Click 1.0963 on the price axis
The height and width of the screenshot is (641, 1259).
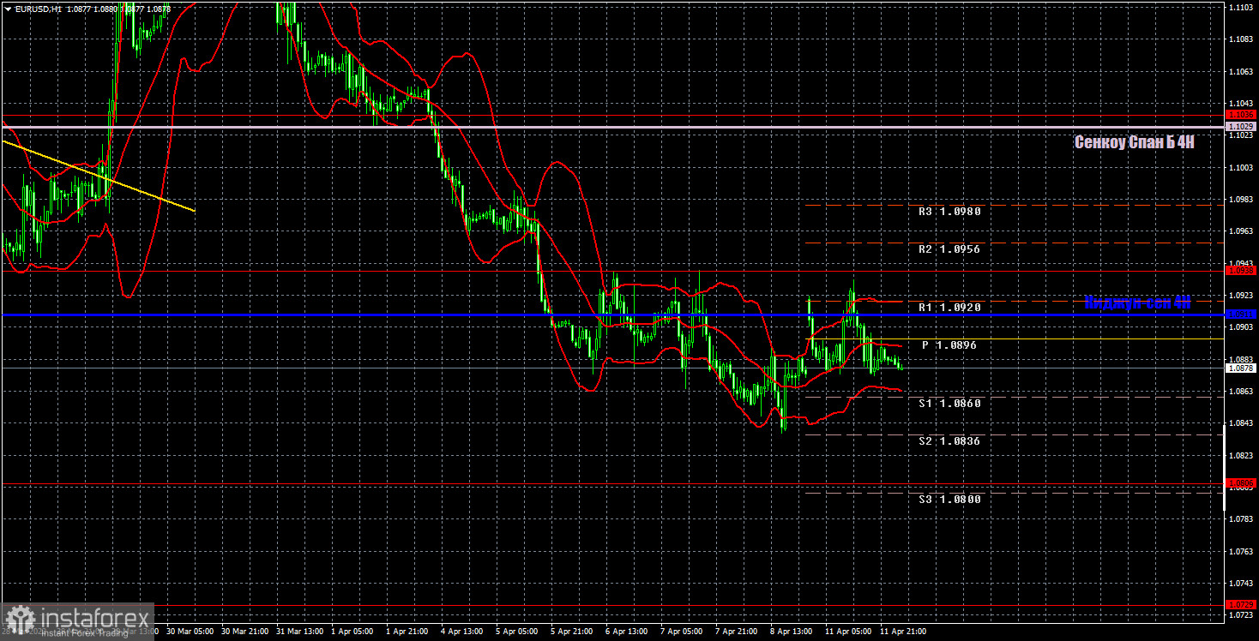[x=1241, y=231]
